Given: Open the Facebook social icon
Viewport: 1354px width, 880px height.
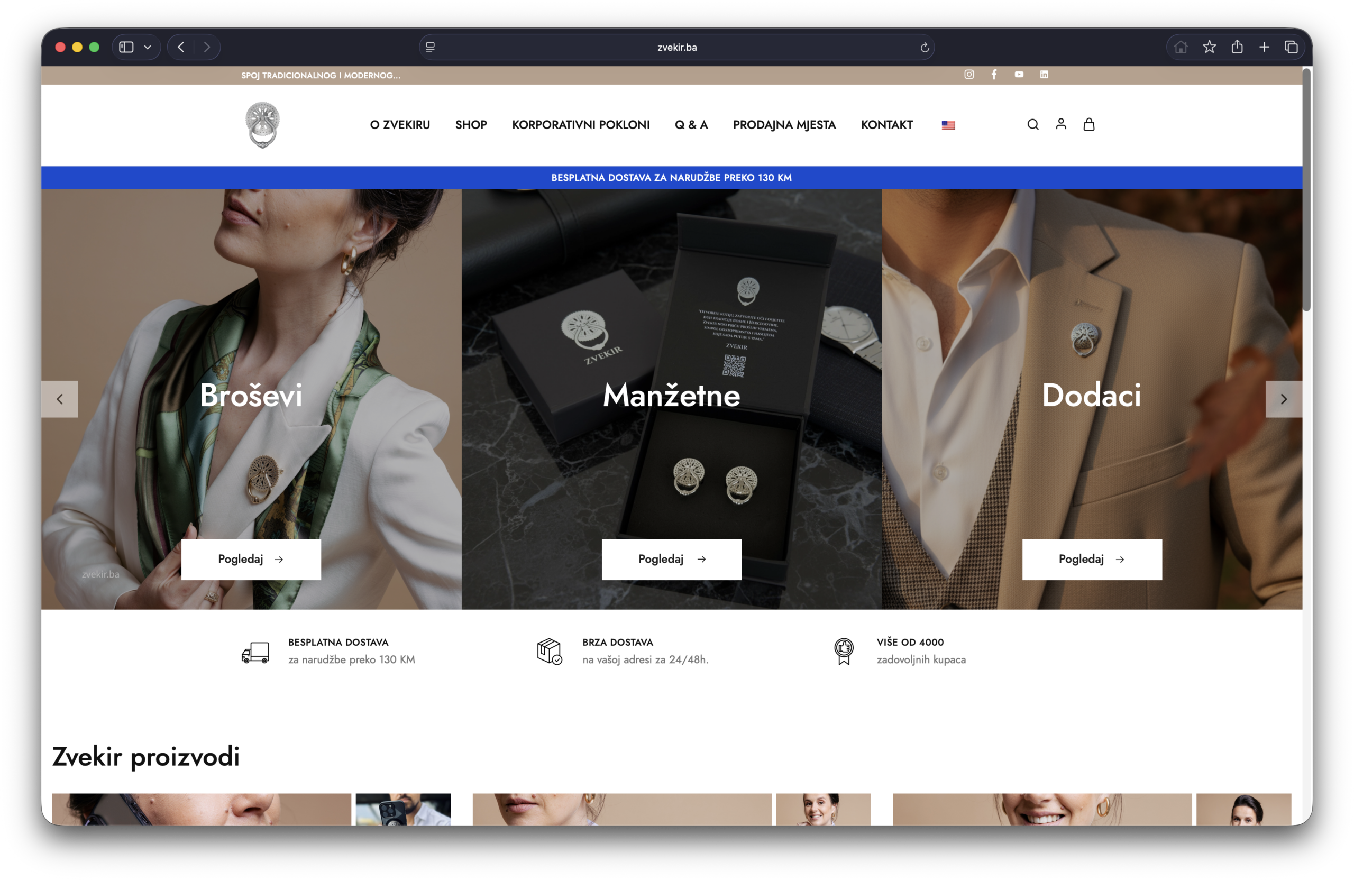Looking at the screenshot, I should 994,75.
